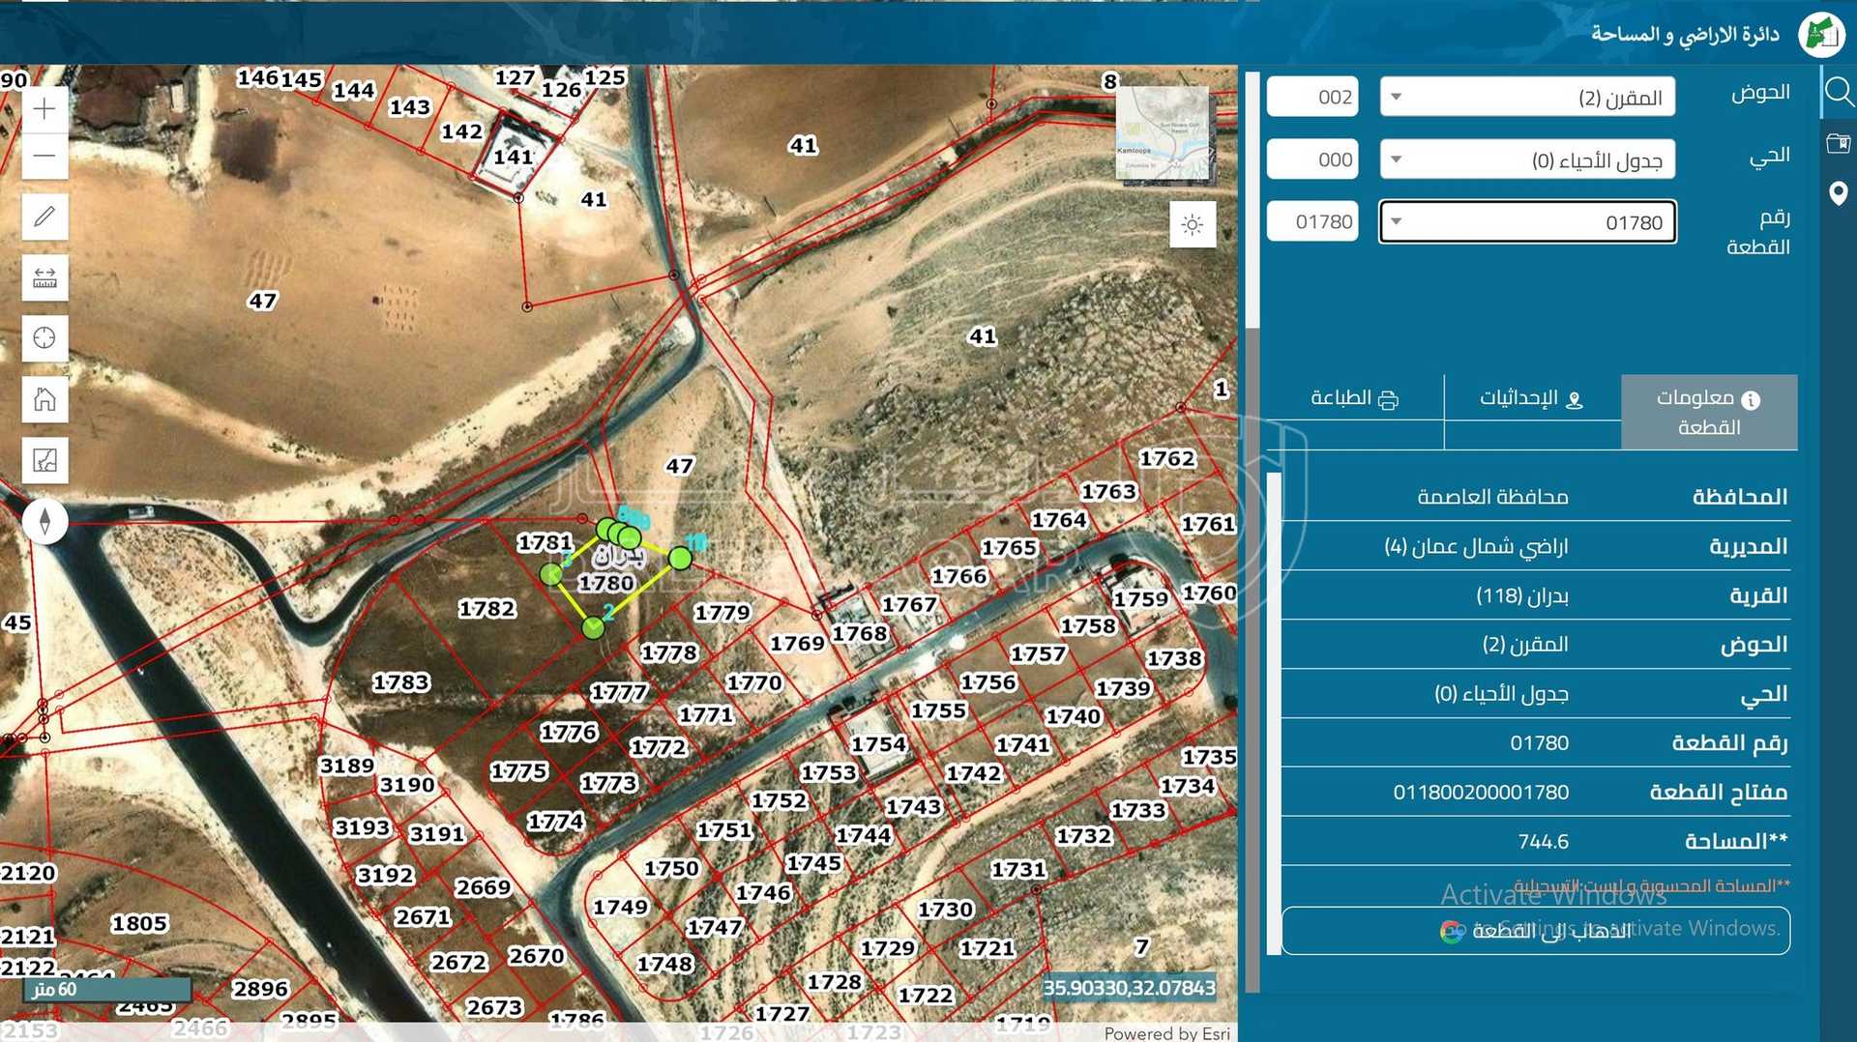
Task: Switch to the coordinates (الإحداثيات) tab
Action: (1531, 399)
